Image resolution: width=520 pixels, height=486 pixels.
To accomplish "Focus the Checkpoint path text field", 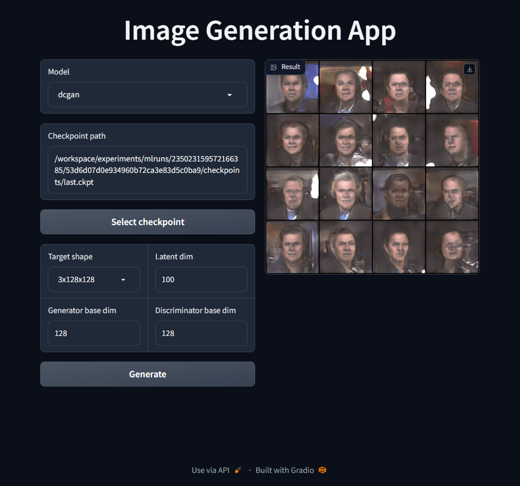I will click(148, 170).
